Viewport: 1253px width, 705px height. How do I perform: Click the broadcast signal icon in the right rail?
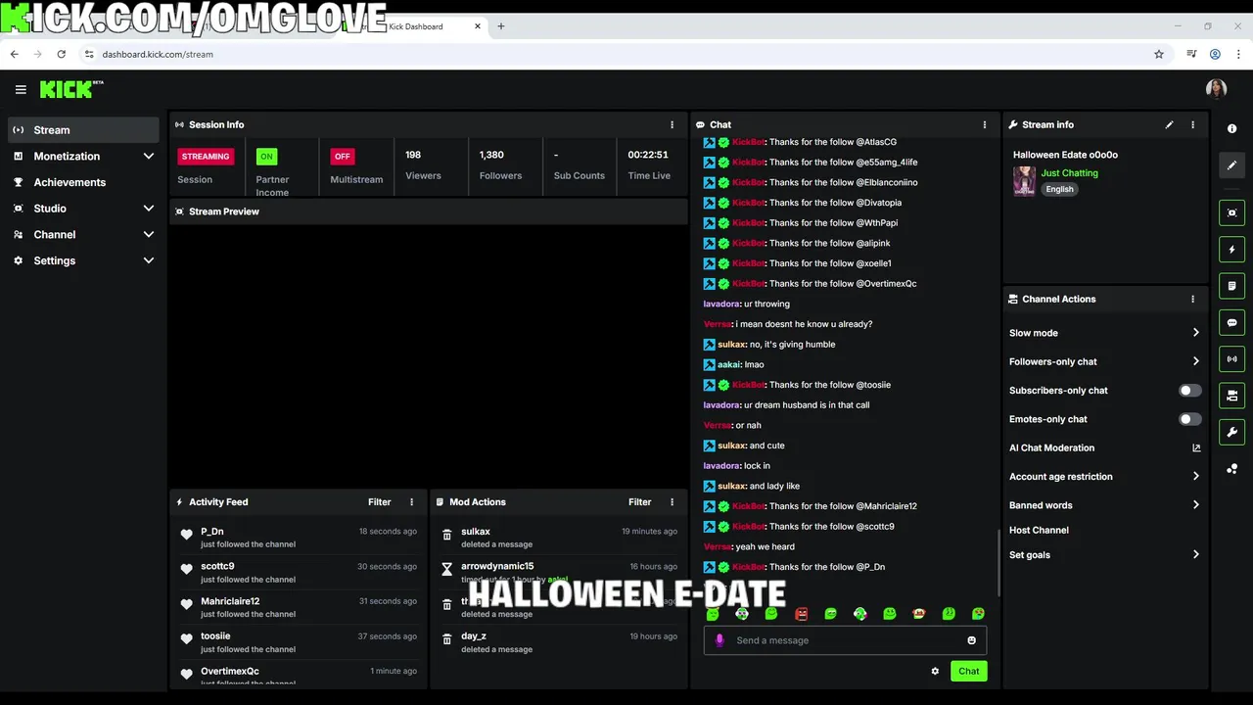(1231, 359)
